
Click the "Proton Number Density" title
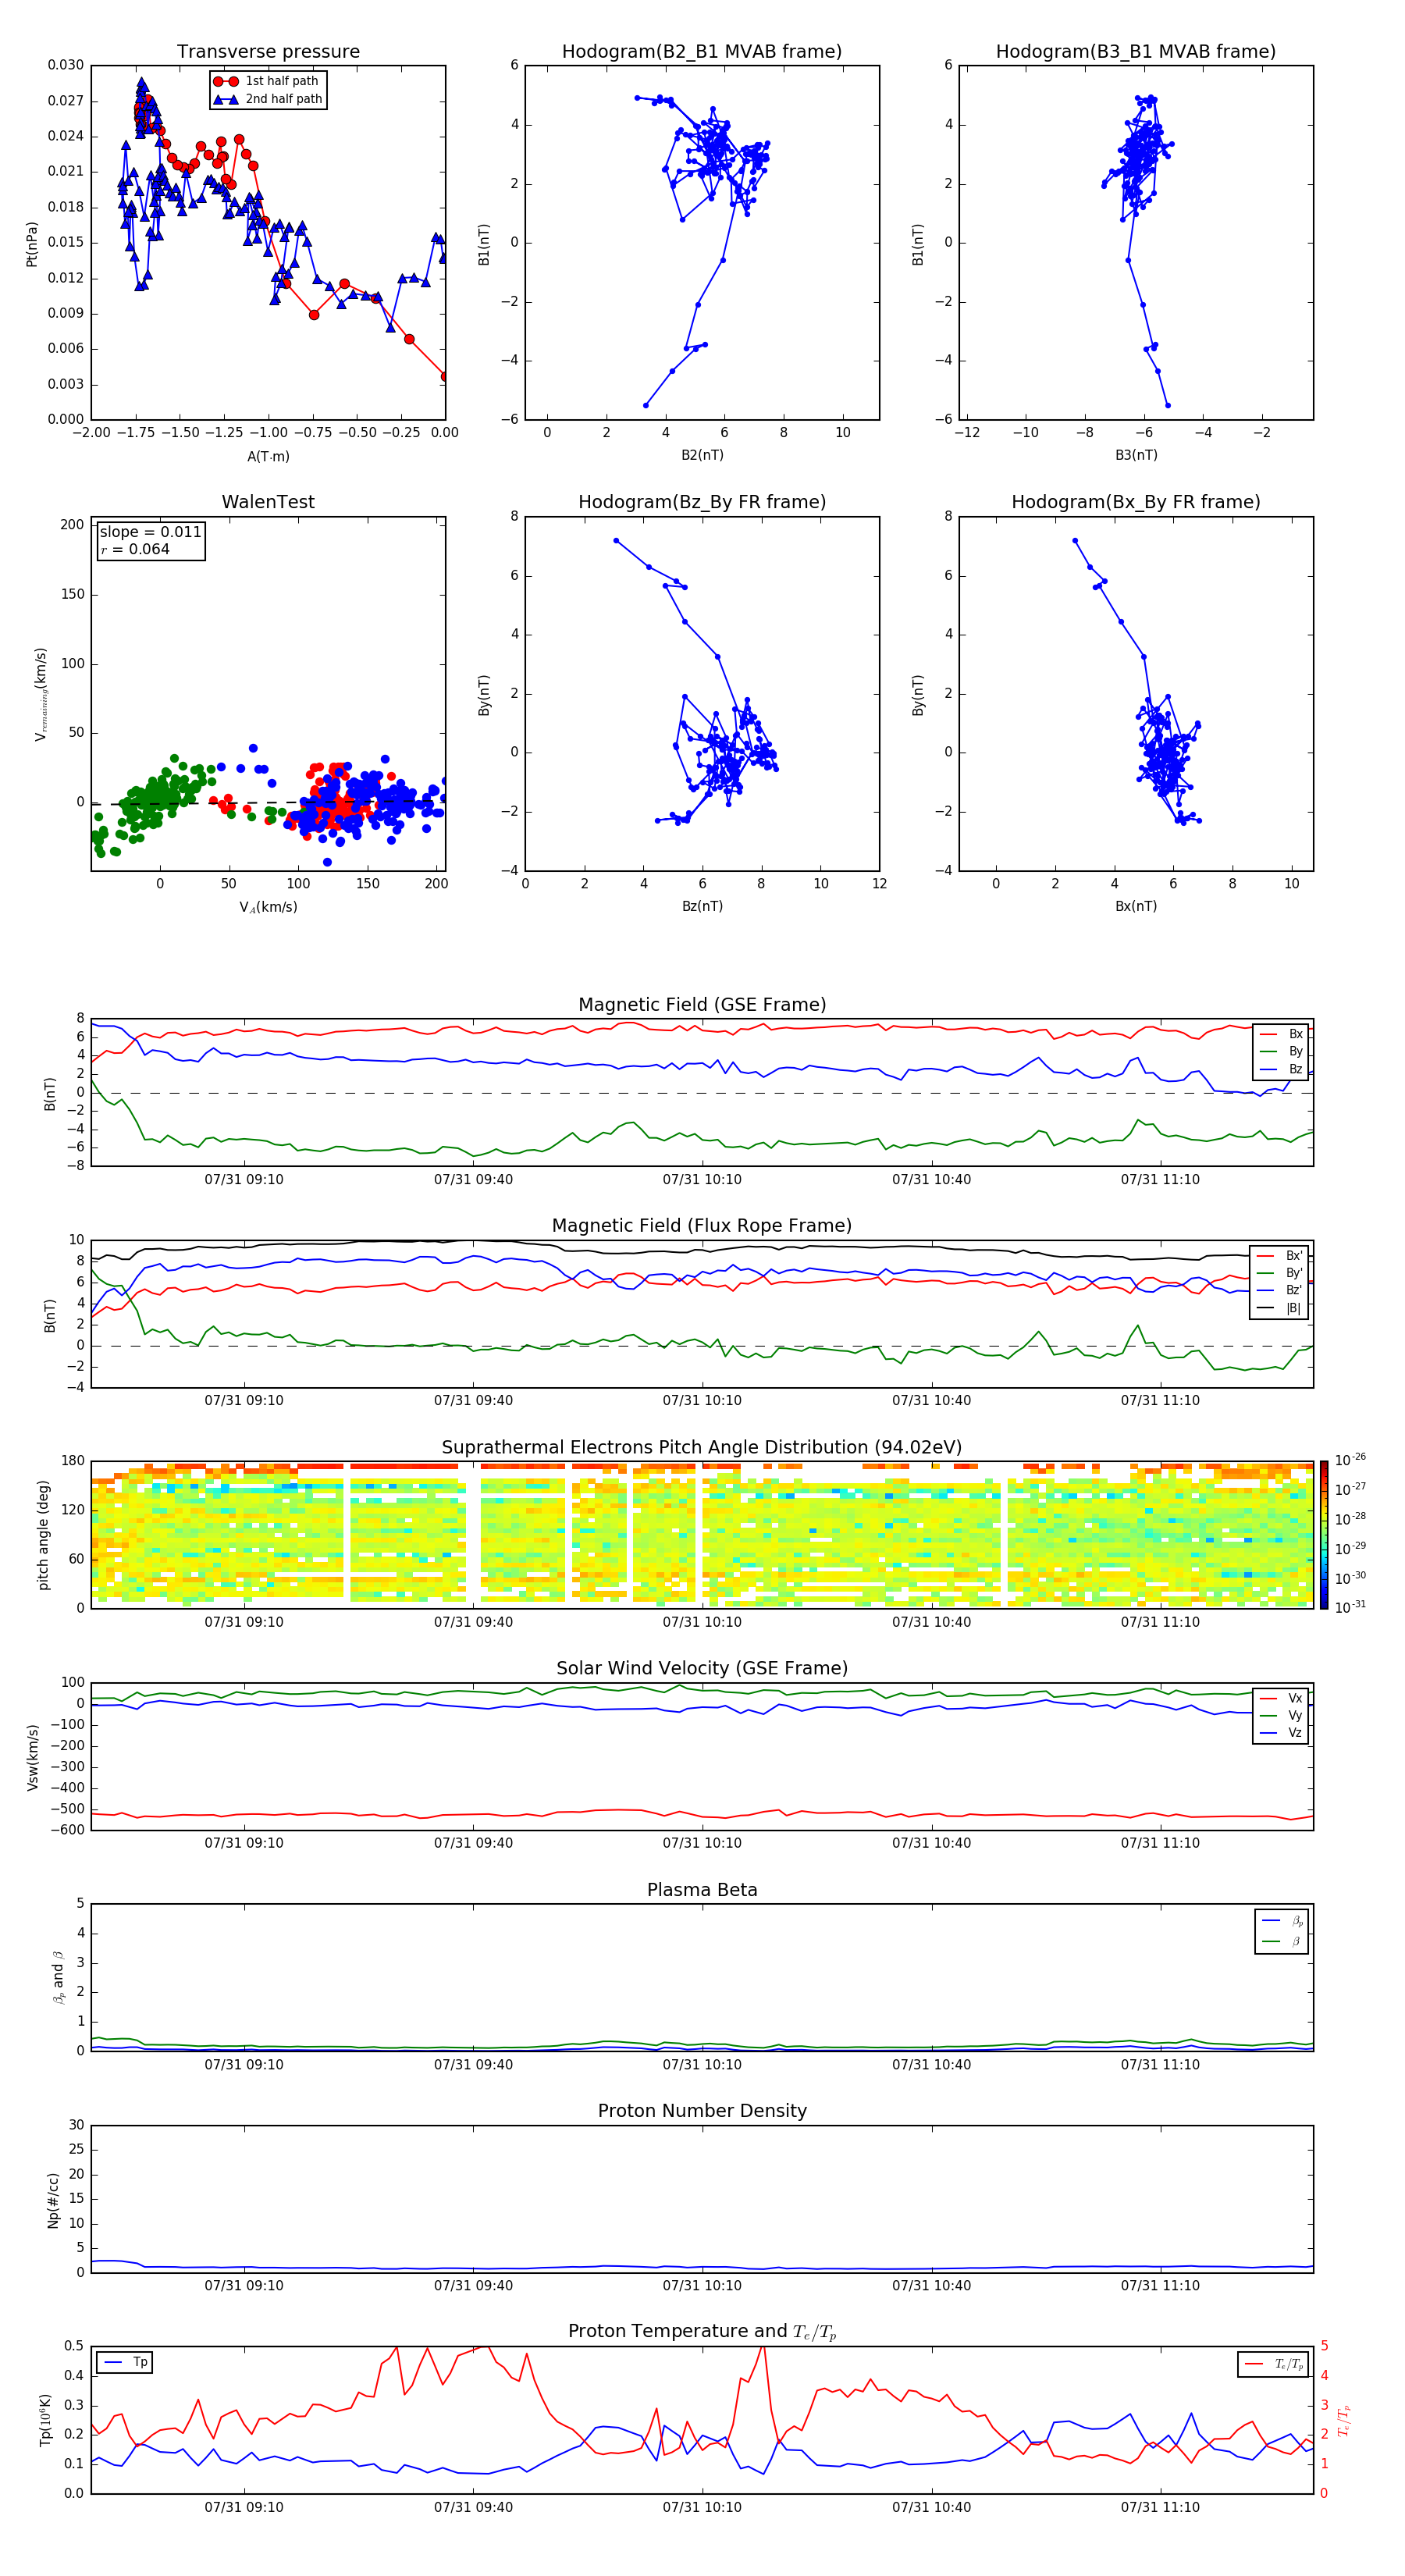702,2111
